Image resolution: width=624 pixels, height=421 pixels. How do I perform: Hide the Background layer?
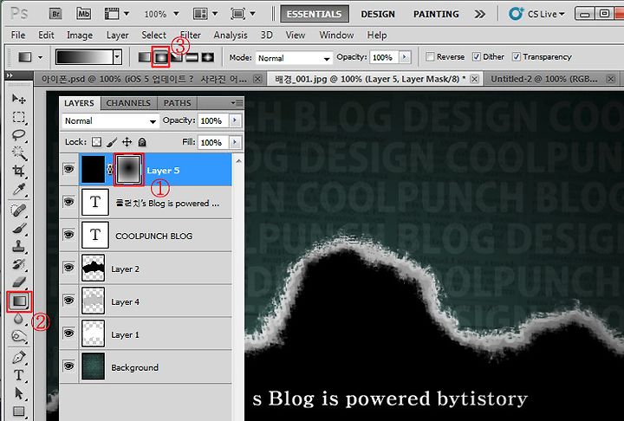coord(68,366)
